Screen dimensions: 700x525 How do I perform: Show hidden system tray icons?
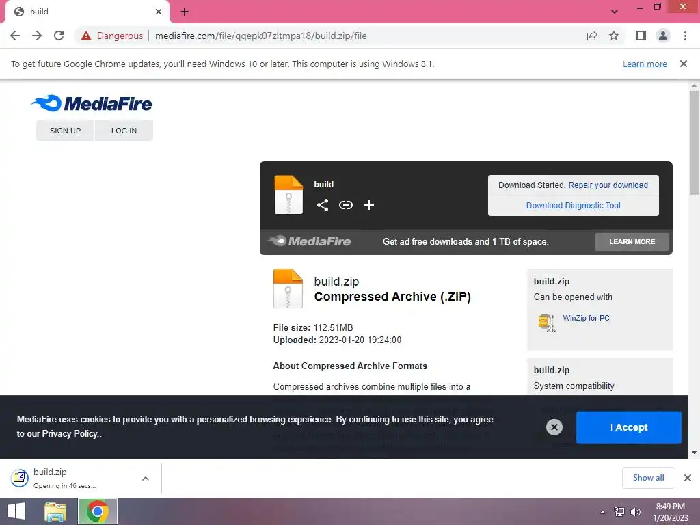tap(602, 512)
